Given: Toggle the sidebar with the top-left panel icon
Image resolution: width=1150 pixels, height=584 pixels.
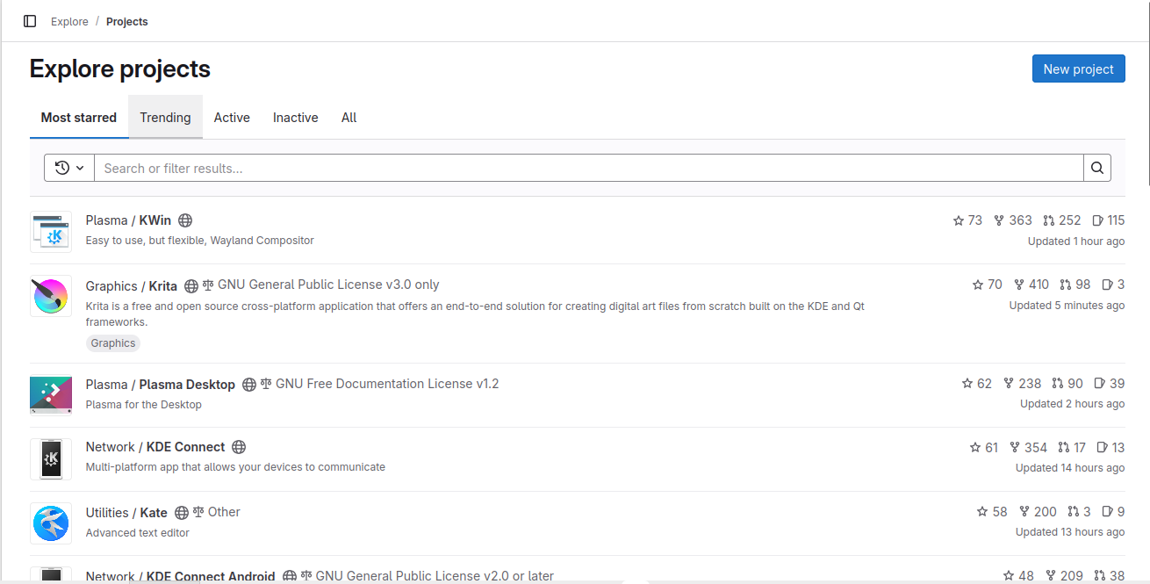Looking at the screenshot, I should point(29,20).
